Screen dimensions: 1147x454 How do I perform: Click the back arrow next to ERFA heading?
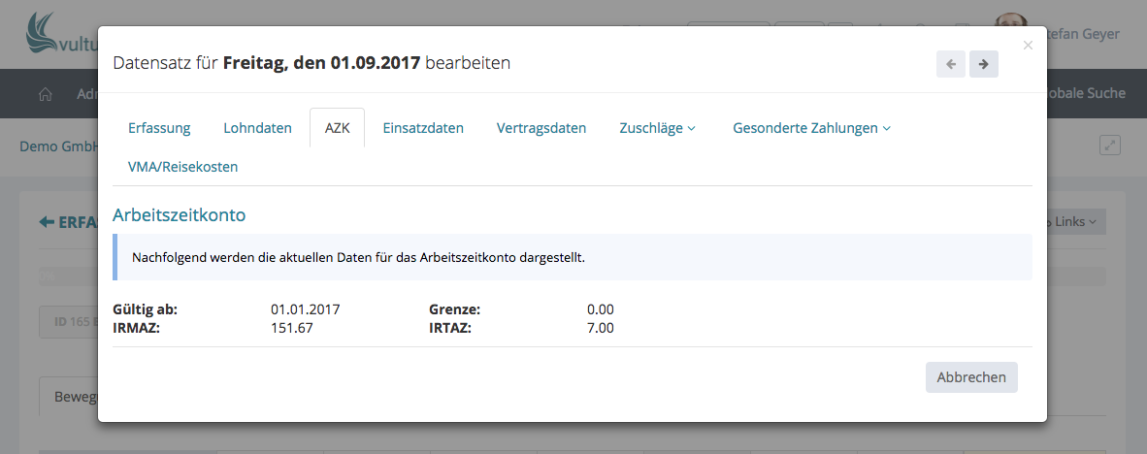[x=47, y=222]
